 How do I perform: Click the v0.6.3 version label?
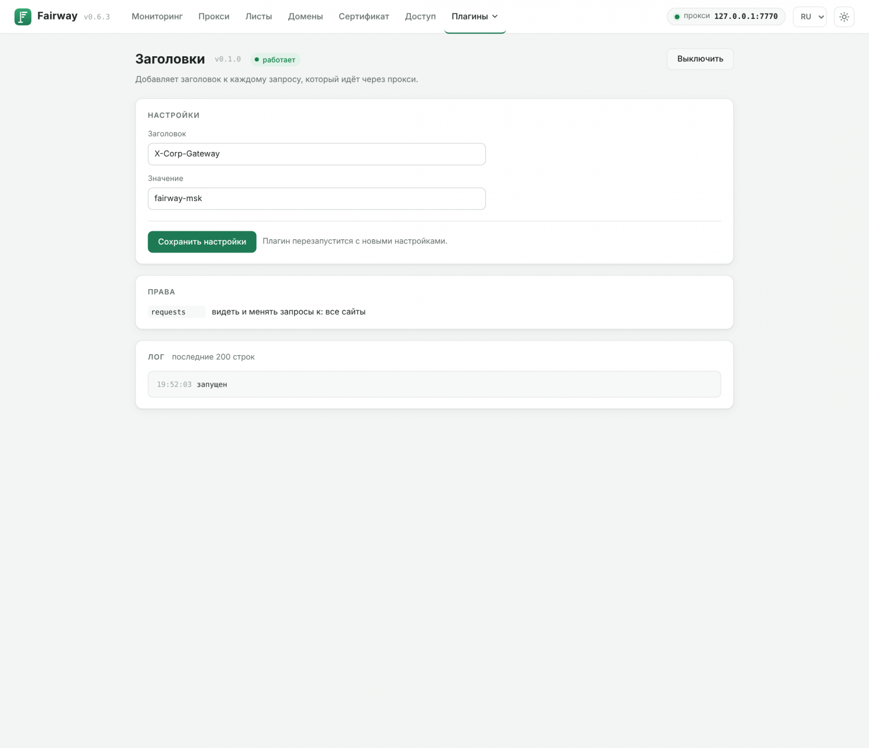coord(97,17)
